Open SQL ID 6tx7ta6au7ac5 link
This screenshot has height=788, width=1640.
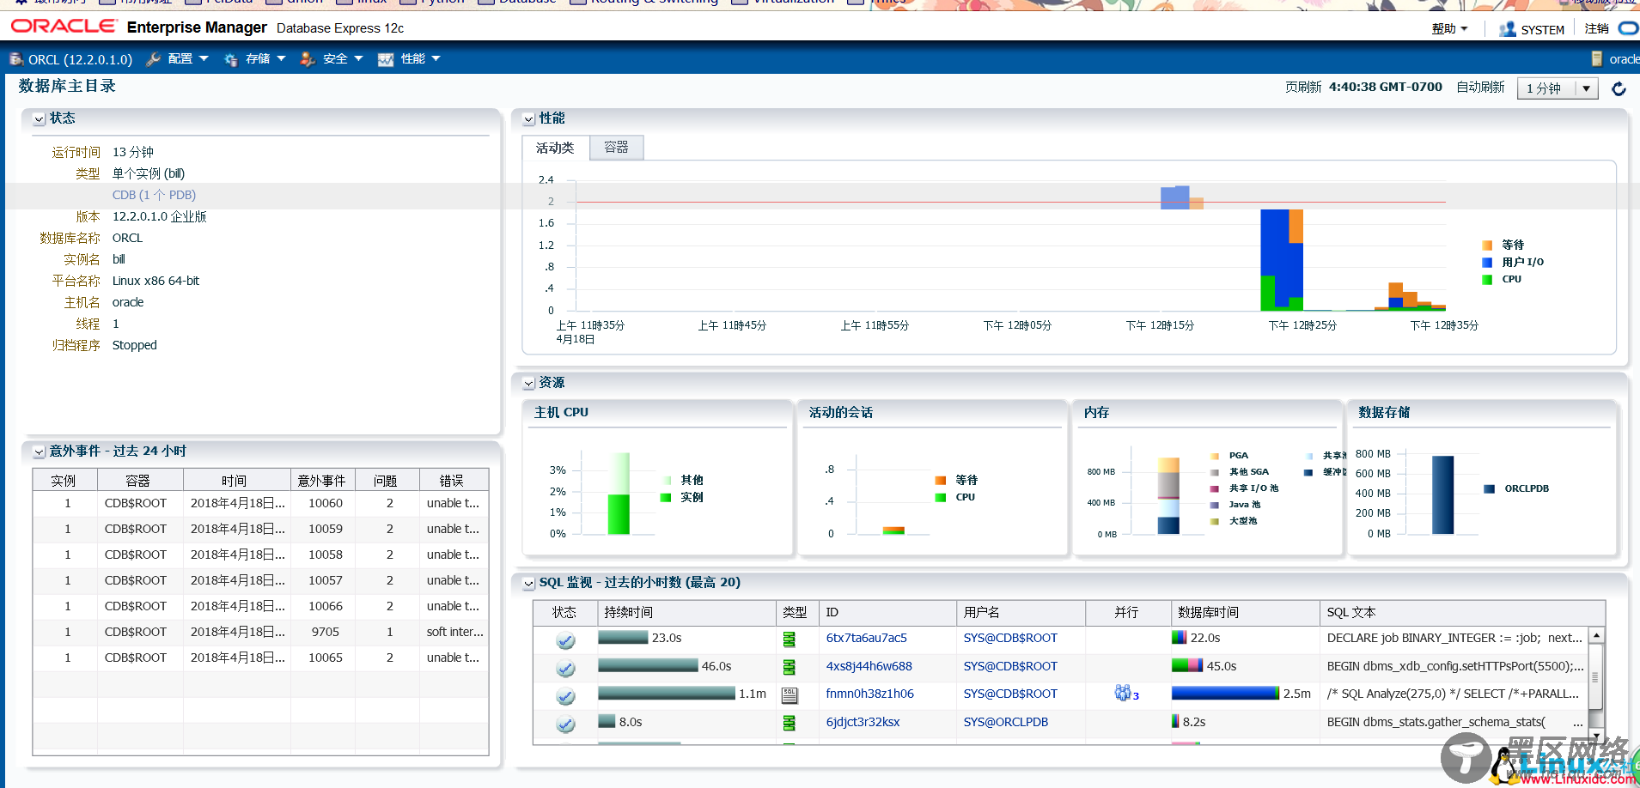866,638
